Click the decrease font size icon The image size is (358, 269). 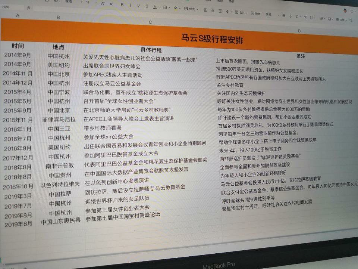click(x=112, y=4)
